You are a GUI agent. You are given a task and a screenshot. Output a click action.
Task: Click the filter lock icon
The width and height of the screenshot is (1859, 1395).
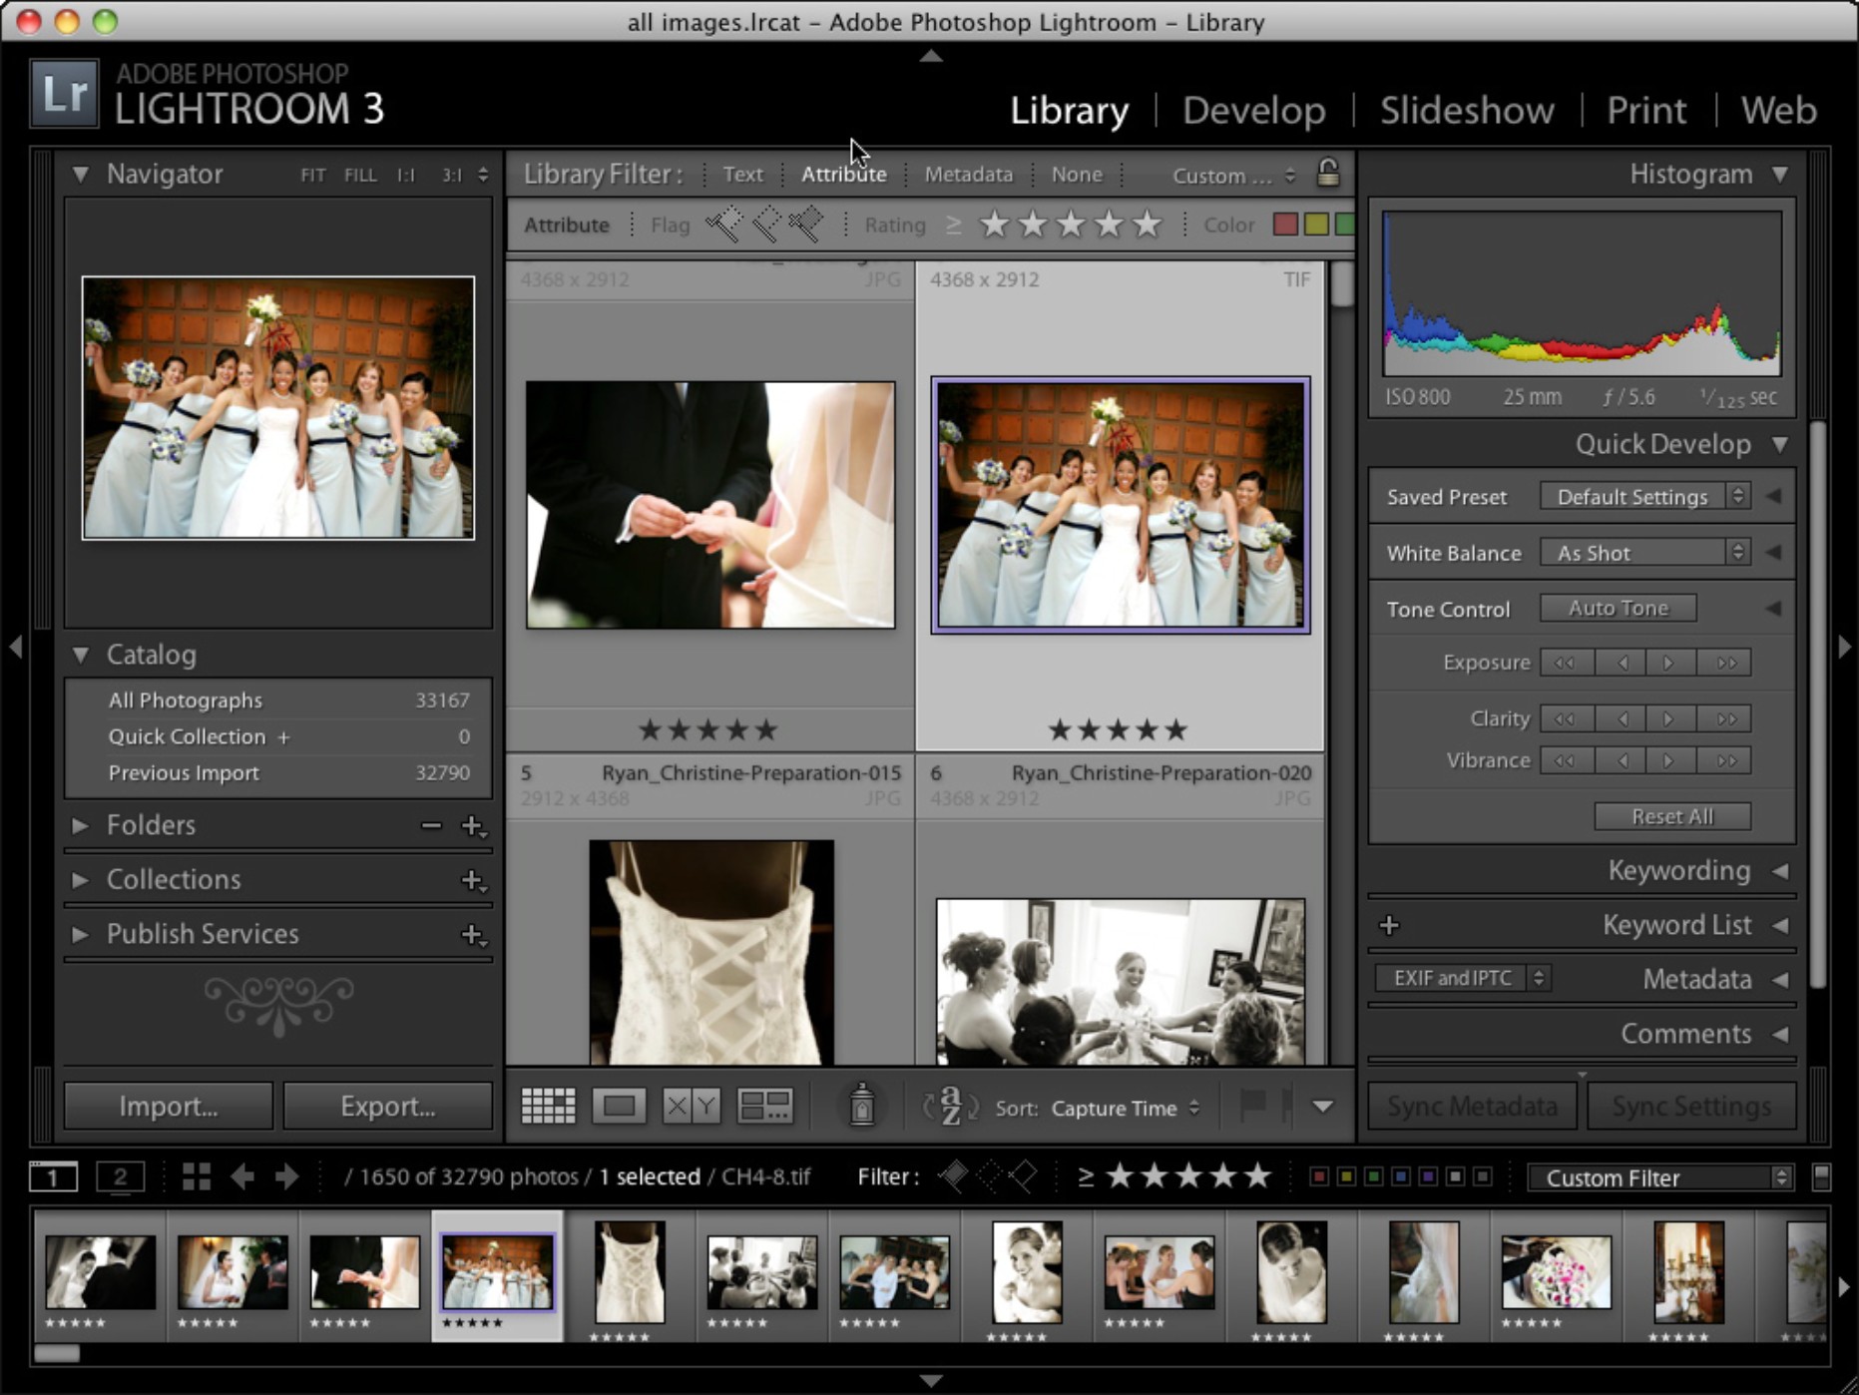(1328, 173)
